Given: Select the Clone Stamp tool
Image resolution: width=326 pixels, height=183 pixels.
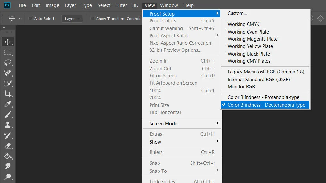Looking at the screenshot, I should [x=8, y=125].
